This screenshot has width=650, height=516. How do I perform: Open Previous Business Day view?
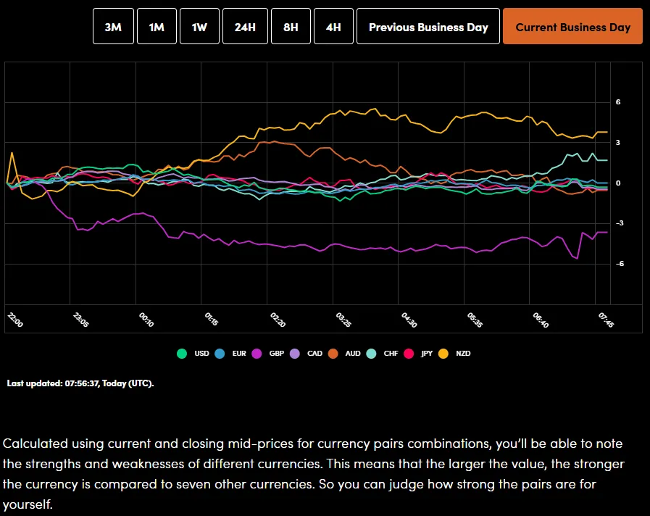pyautogui.click(x=428, y=27)
